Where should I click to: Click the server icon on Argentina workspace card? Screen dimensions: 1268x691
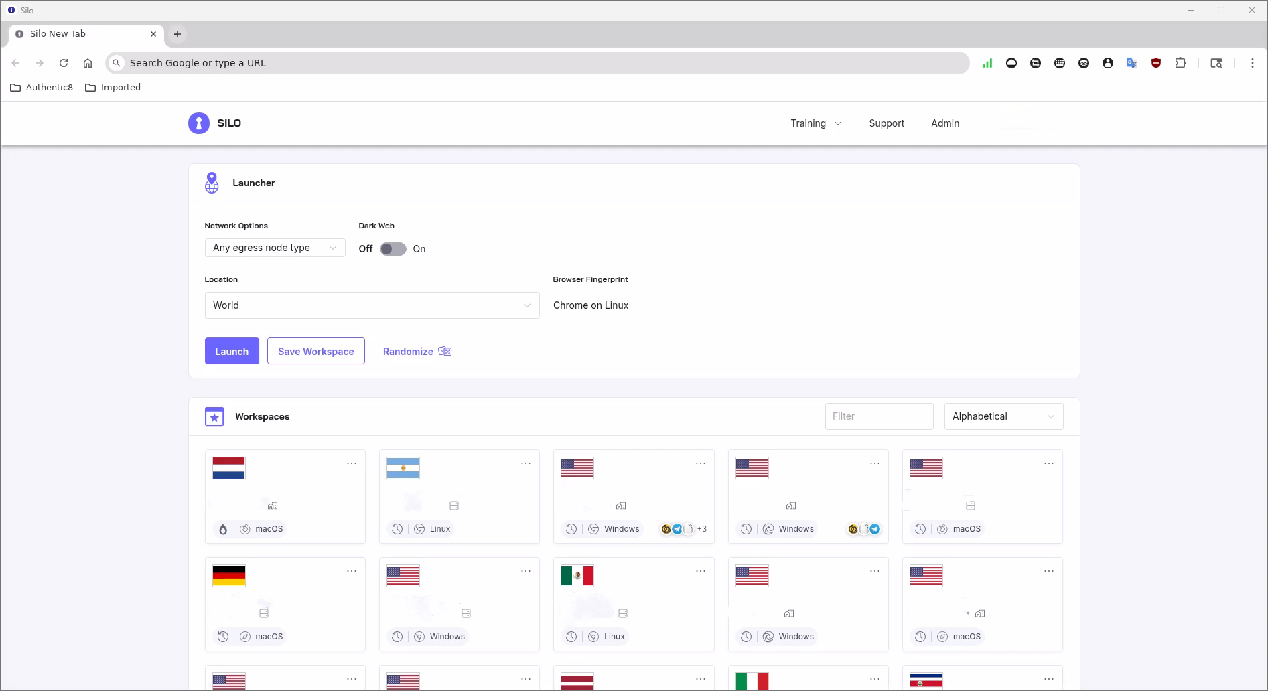[x=454, y=506]
